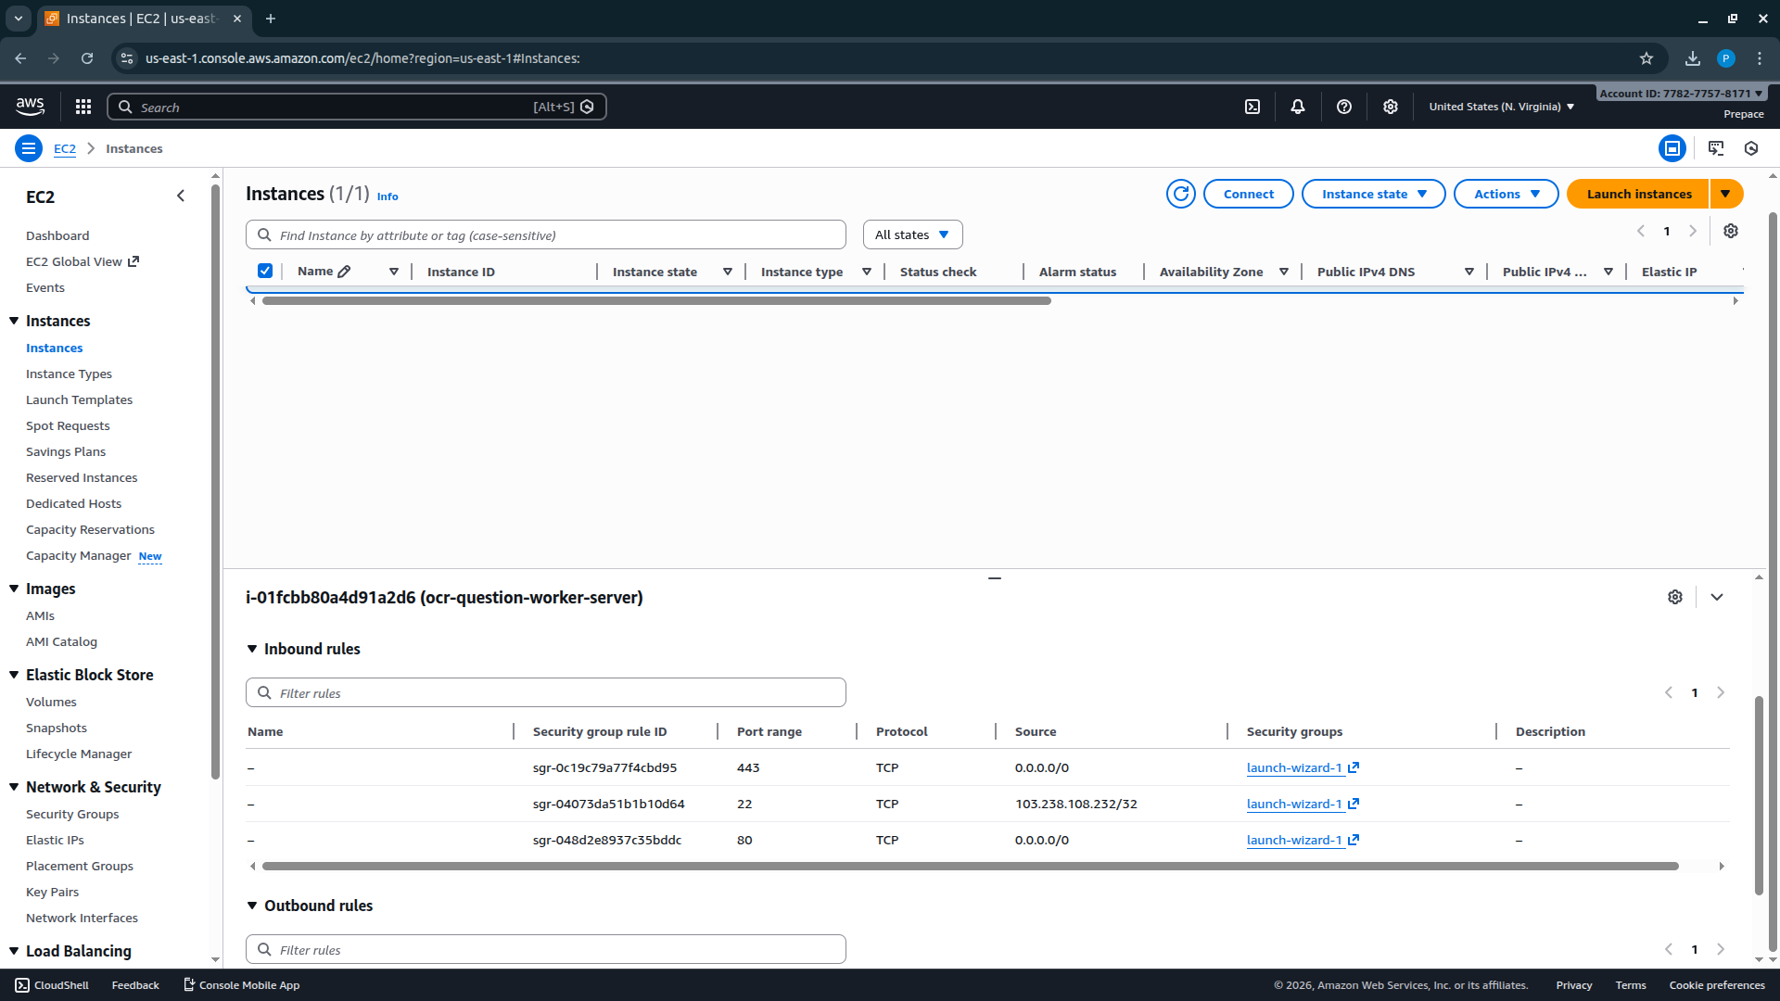This screenshot has width=1780, height=1001.
Task: Open the notifications bell
Action: 1298,107
